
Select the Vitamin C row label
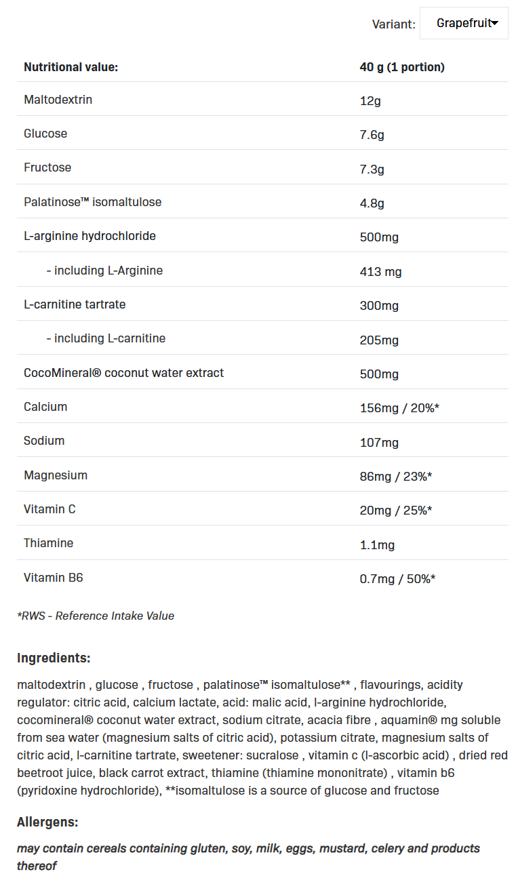click(x=49, y=509)
